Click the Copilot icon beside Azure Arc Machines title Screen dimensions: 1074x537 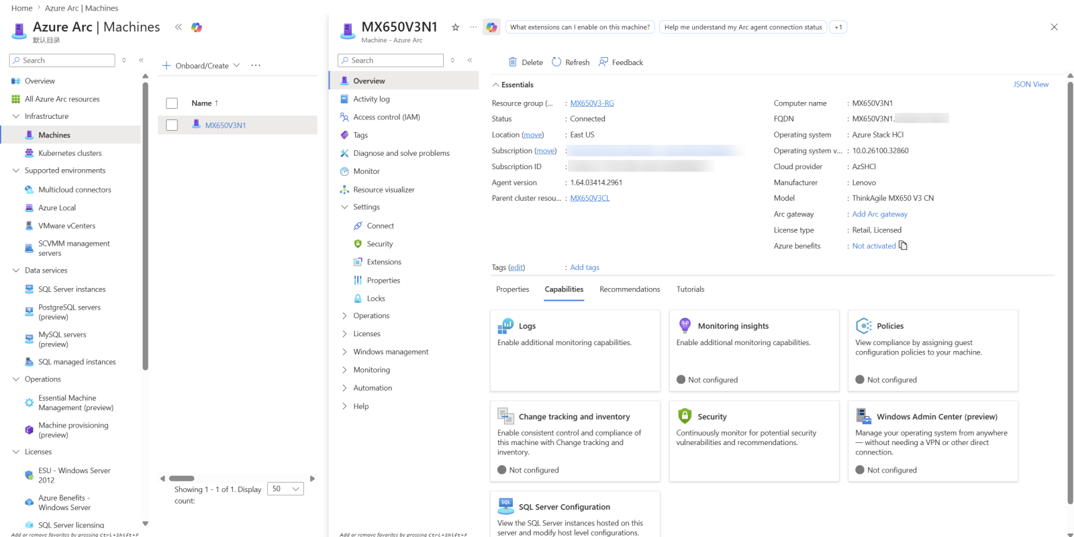pos(197,27)
